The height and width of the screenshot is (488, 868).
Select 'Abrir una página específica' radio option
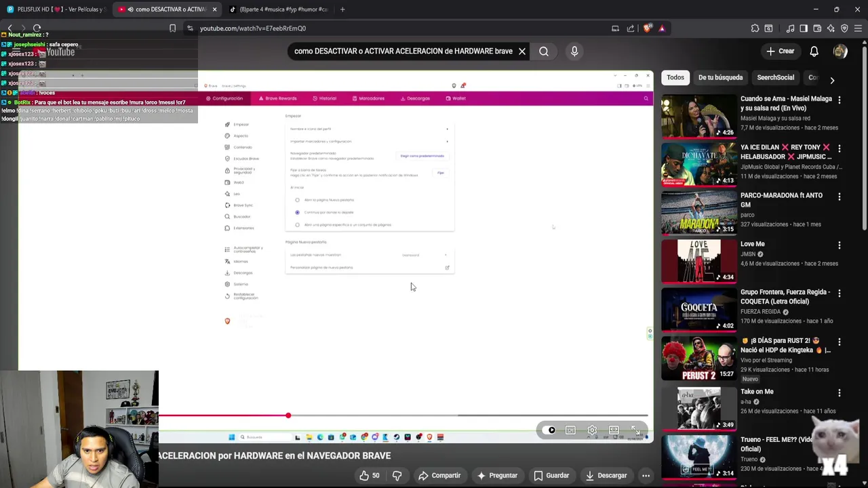coord(297,224)
